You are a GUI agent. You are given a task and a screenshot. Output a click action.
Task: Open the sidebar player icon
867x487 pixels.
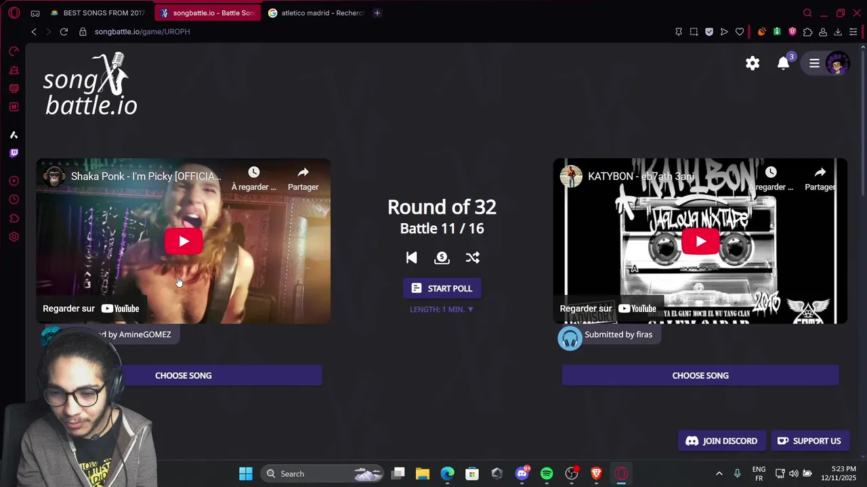tap(14, 181)
